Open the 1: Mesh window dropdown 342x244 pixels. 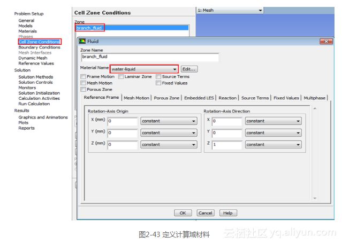(x=260, y=10)
